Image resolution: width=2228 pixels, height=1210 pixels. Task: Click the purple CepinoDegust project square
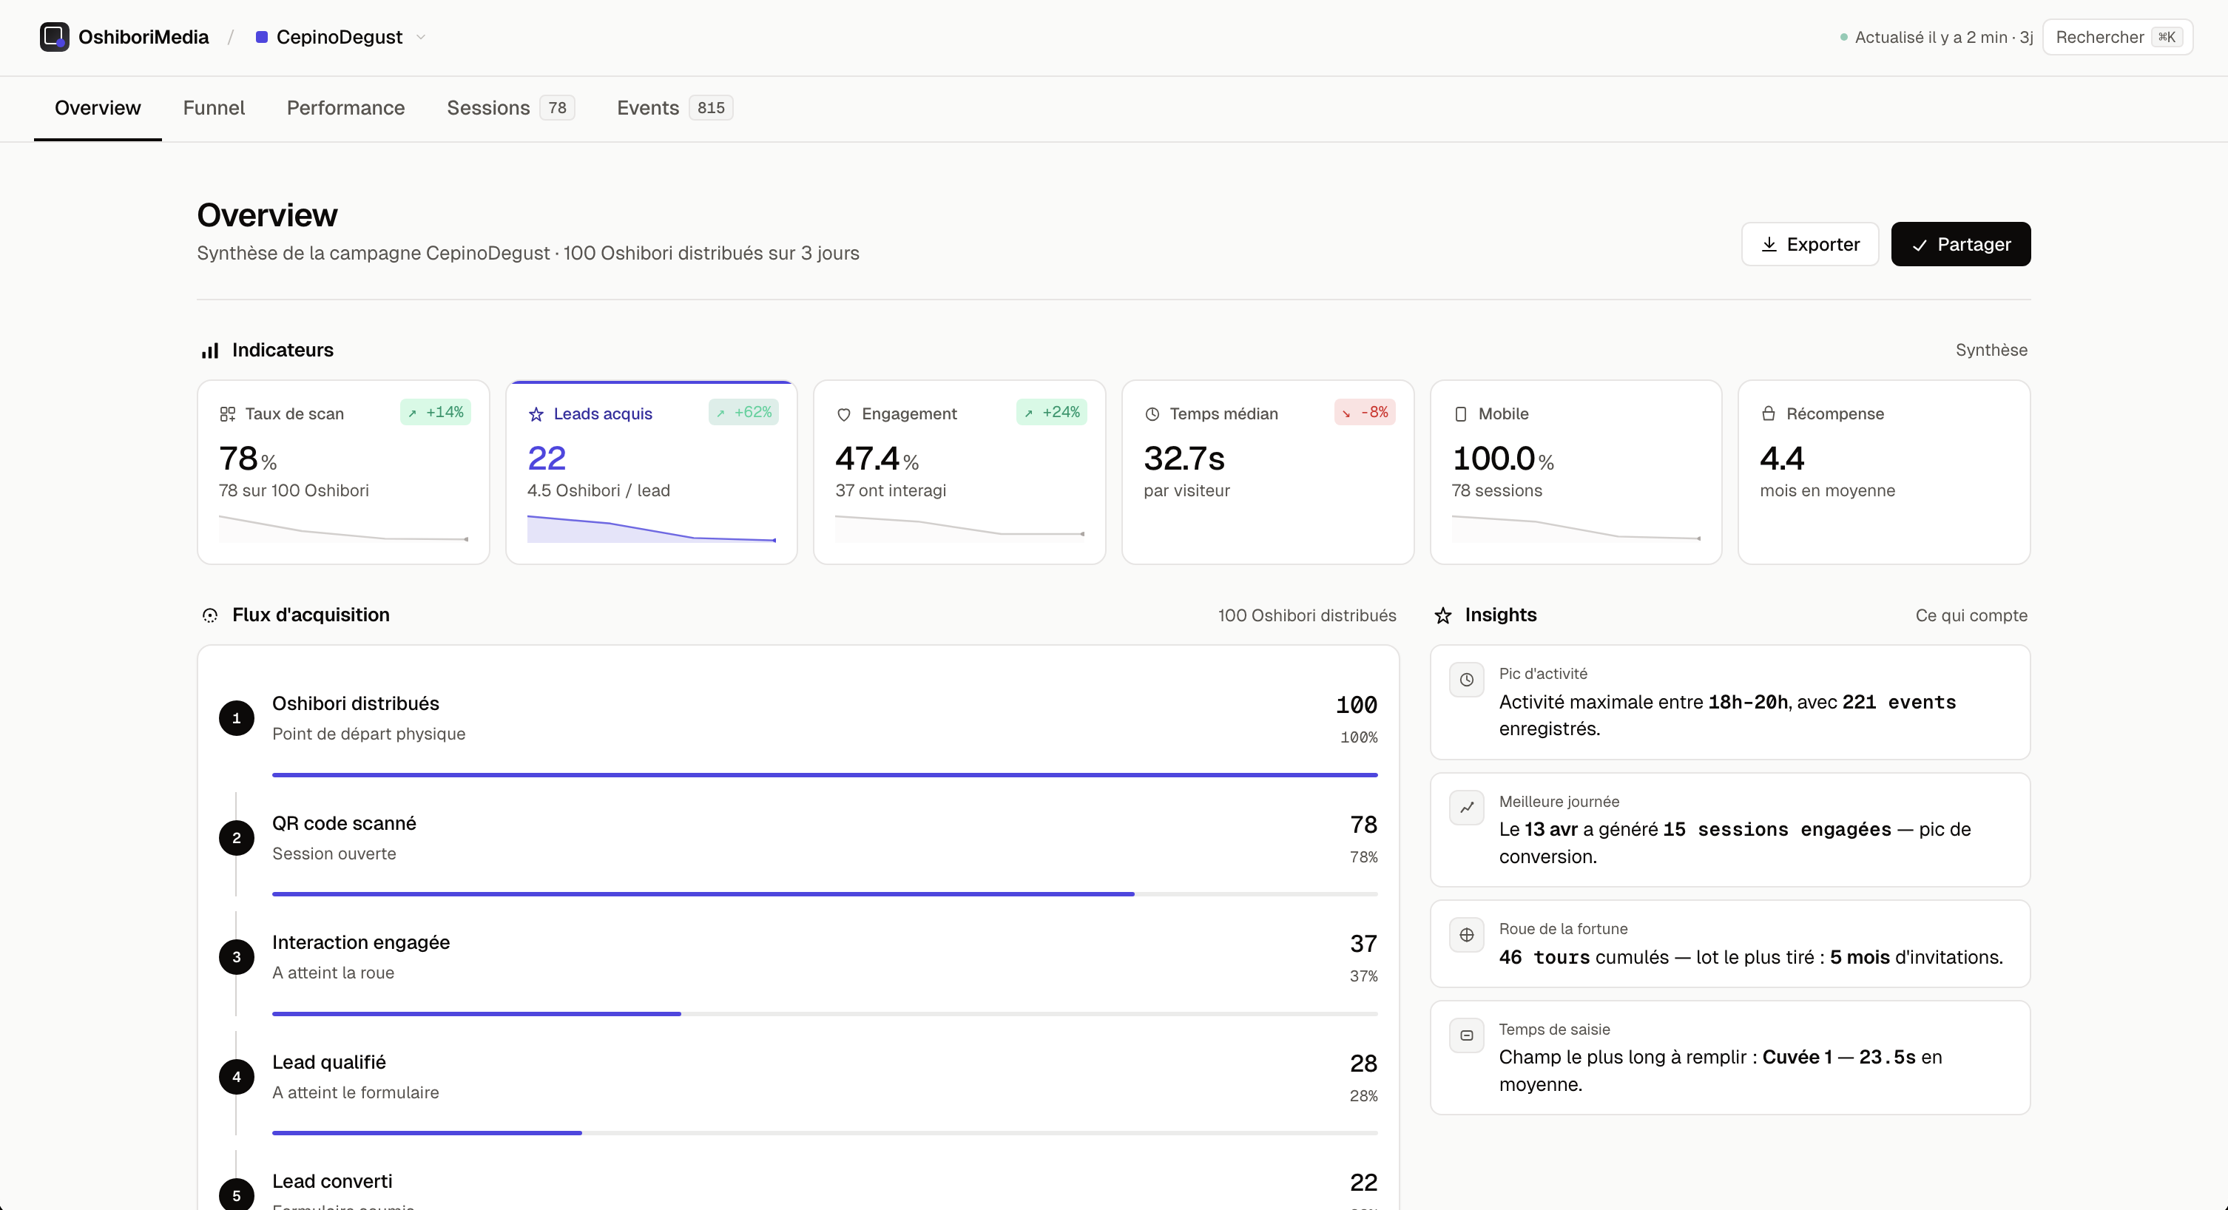(261, 37)
